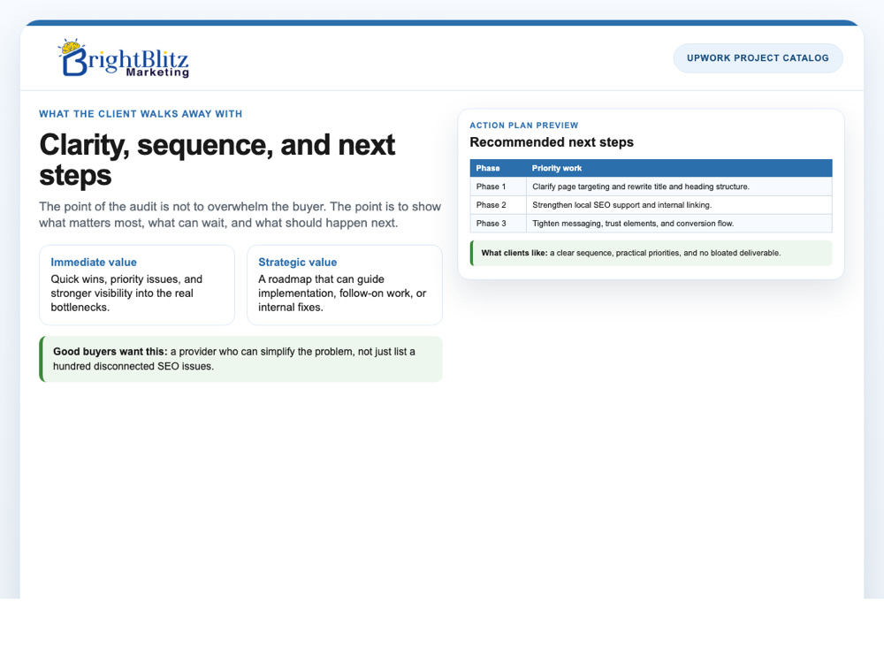Click the 'Recommended next steps' heading
The width and height of the screenshot is (884, 663).
pyautogui.click(x=552, y=142)
